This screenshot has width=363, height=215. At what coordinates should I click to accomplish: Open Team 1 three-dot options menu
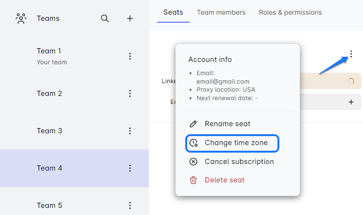click(x=130, y=56)
